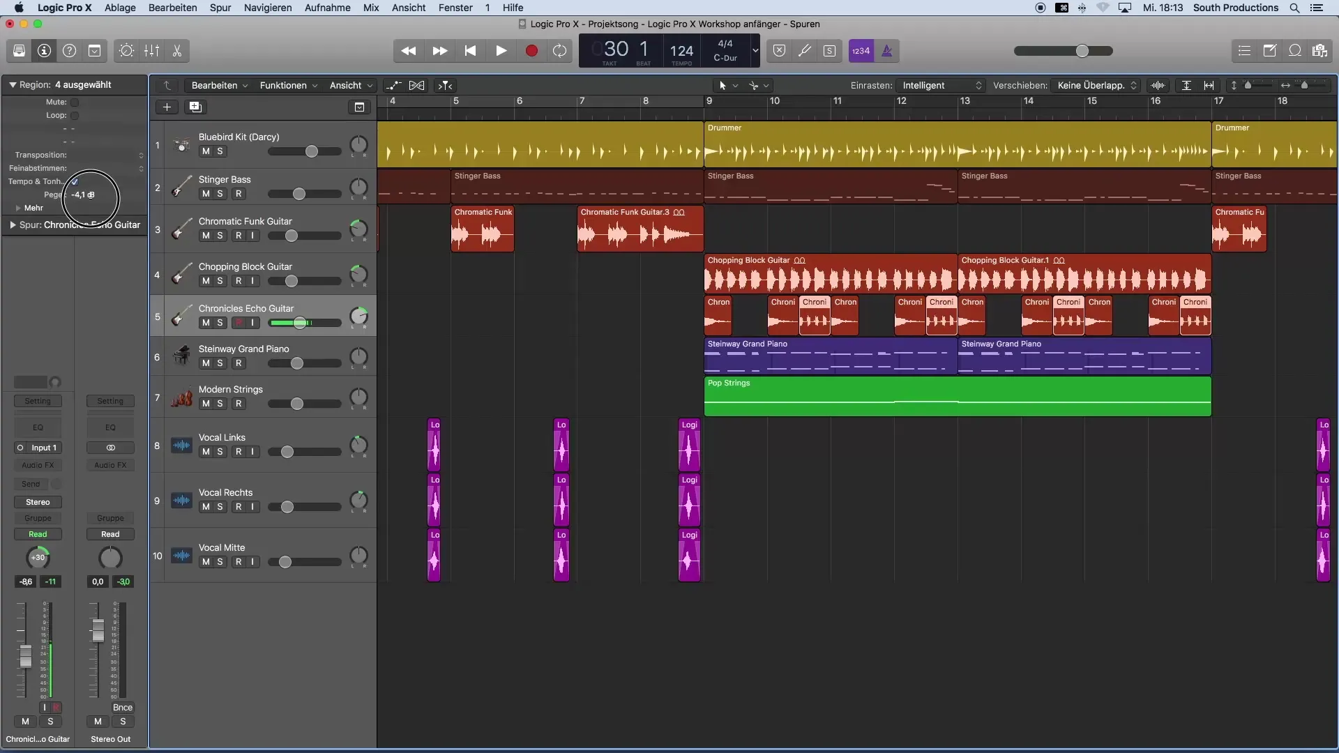This screenshot has height=753, width=1339.
Task: Toggle waveform zoom icon
Action: pyautogui.click(x=1158, y=86)
